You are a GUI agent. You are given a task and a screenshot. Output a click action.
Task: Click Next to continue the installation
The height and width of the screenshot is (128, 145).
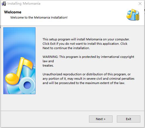coord(101,119)
